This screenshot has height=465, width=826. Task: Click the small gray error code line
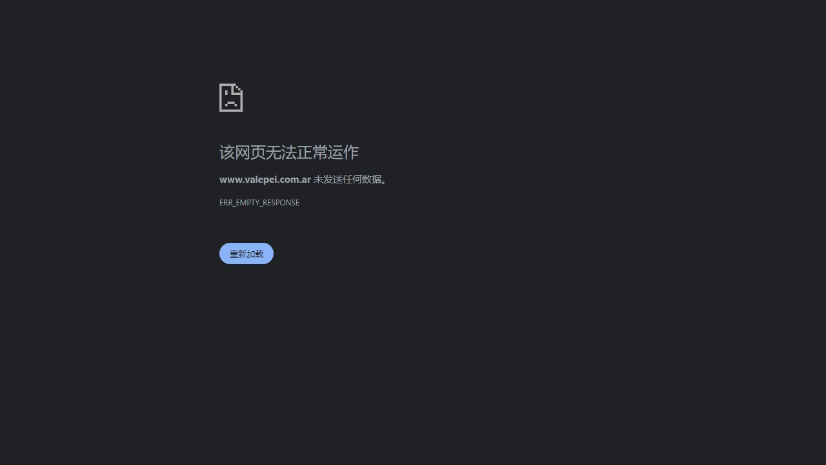coord(259,203)
